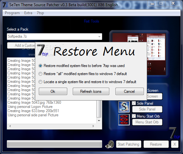Click the gears icon beside Start Patching

tap(110, 144)
